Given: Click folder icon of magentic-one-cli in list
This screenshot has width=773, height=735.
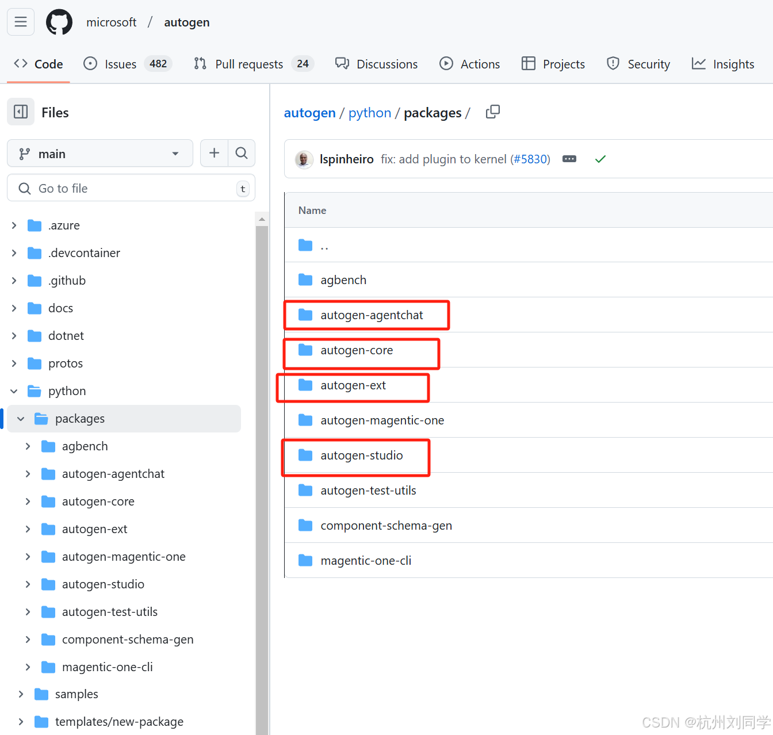Looking at the screenshot, I should click(x=305, y=560).
